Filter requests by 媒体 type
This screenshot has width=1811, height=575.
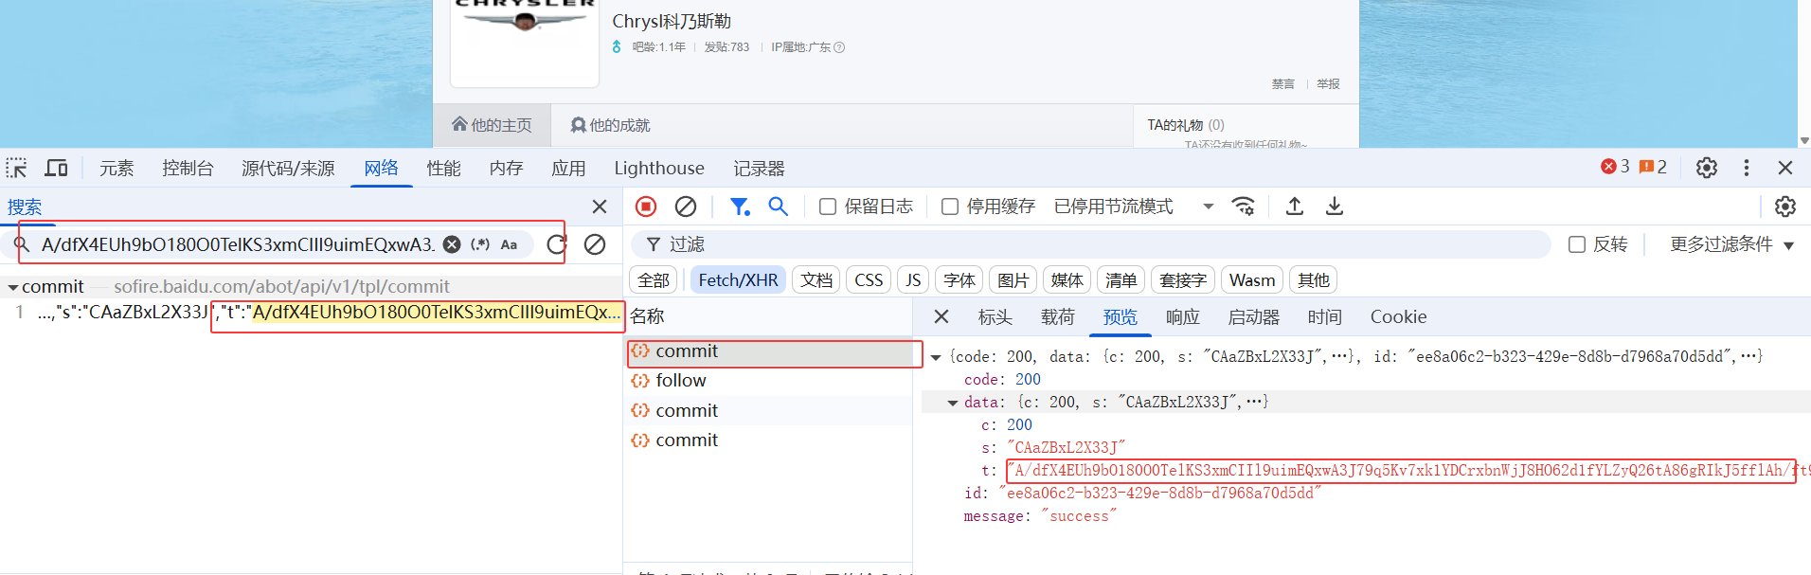[x=1067, y=280]
